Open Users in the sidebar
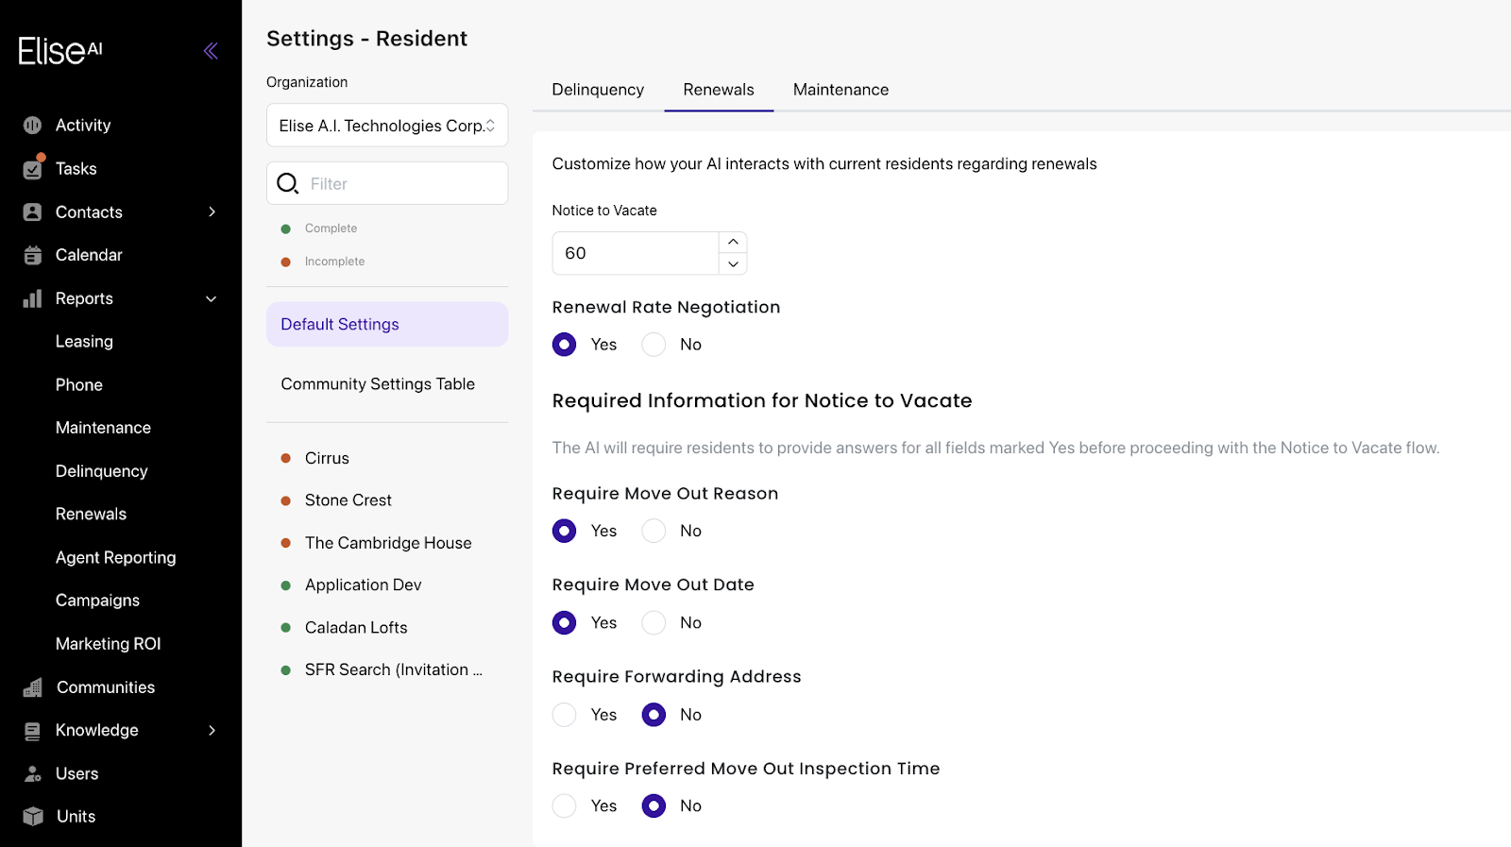The image size is (1511, 847). 77,774
